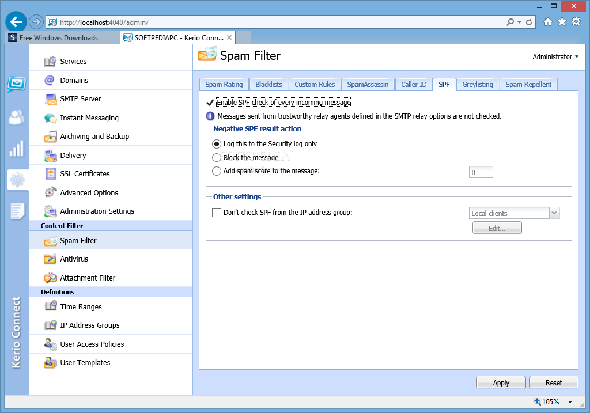The height and width of the screenshot is (413, 590).
Task: Open the configuration gear section in left rail
Action: coord(17,180)
